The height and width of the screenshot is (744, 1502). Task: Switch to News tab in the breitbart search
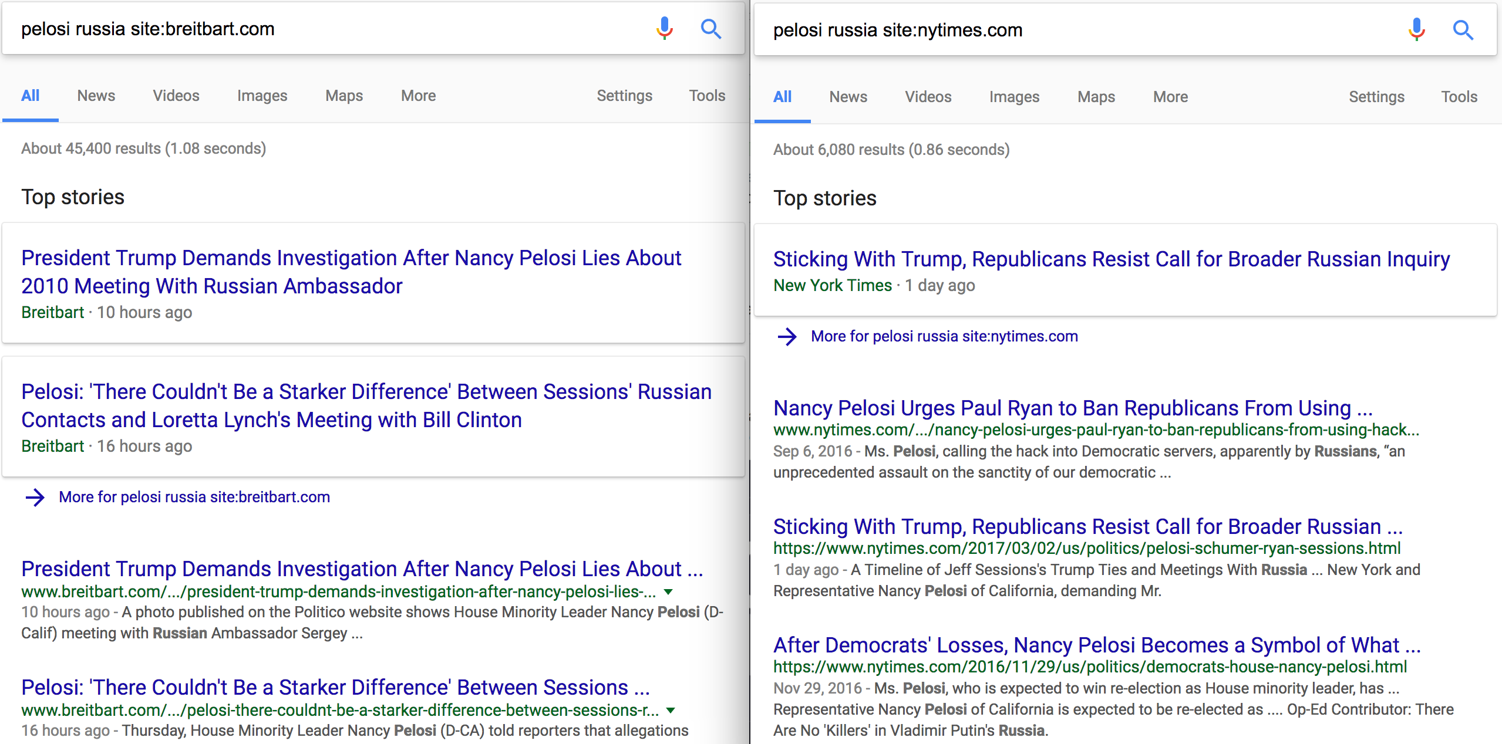[x=96, y=96]
